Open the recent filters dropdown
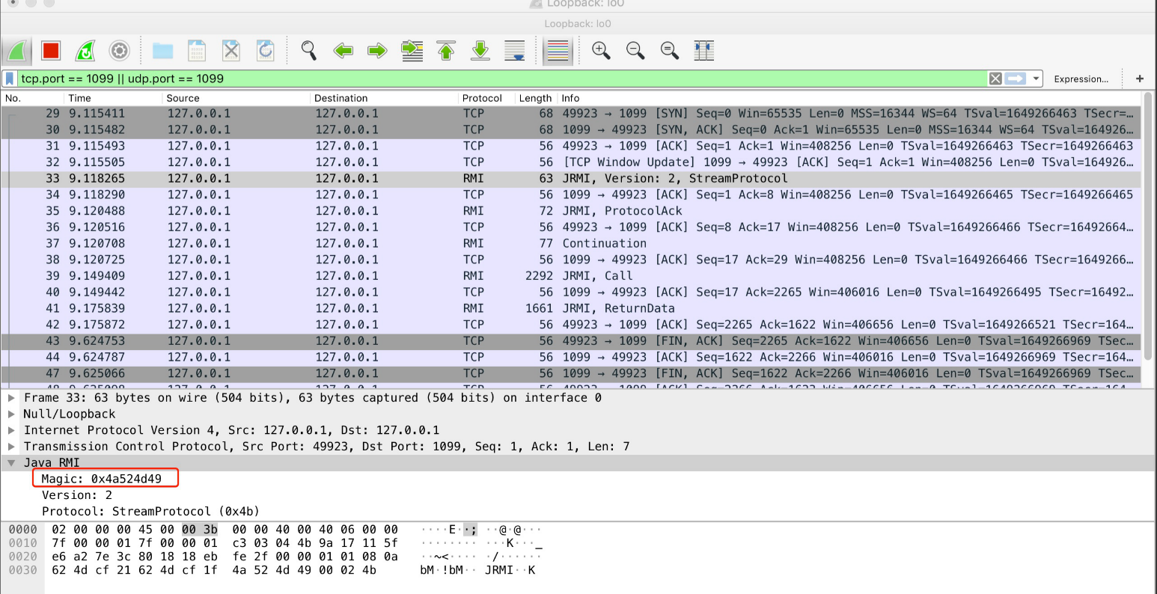The height and width of the screenshot is (594, 1157). (1036, 79)
